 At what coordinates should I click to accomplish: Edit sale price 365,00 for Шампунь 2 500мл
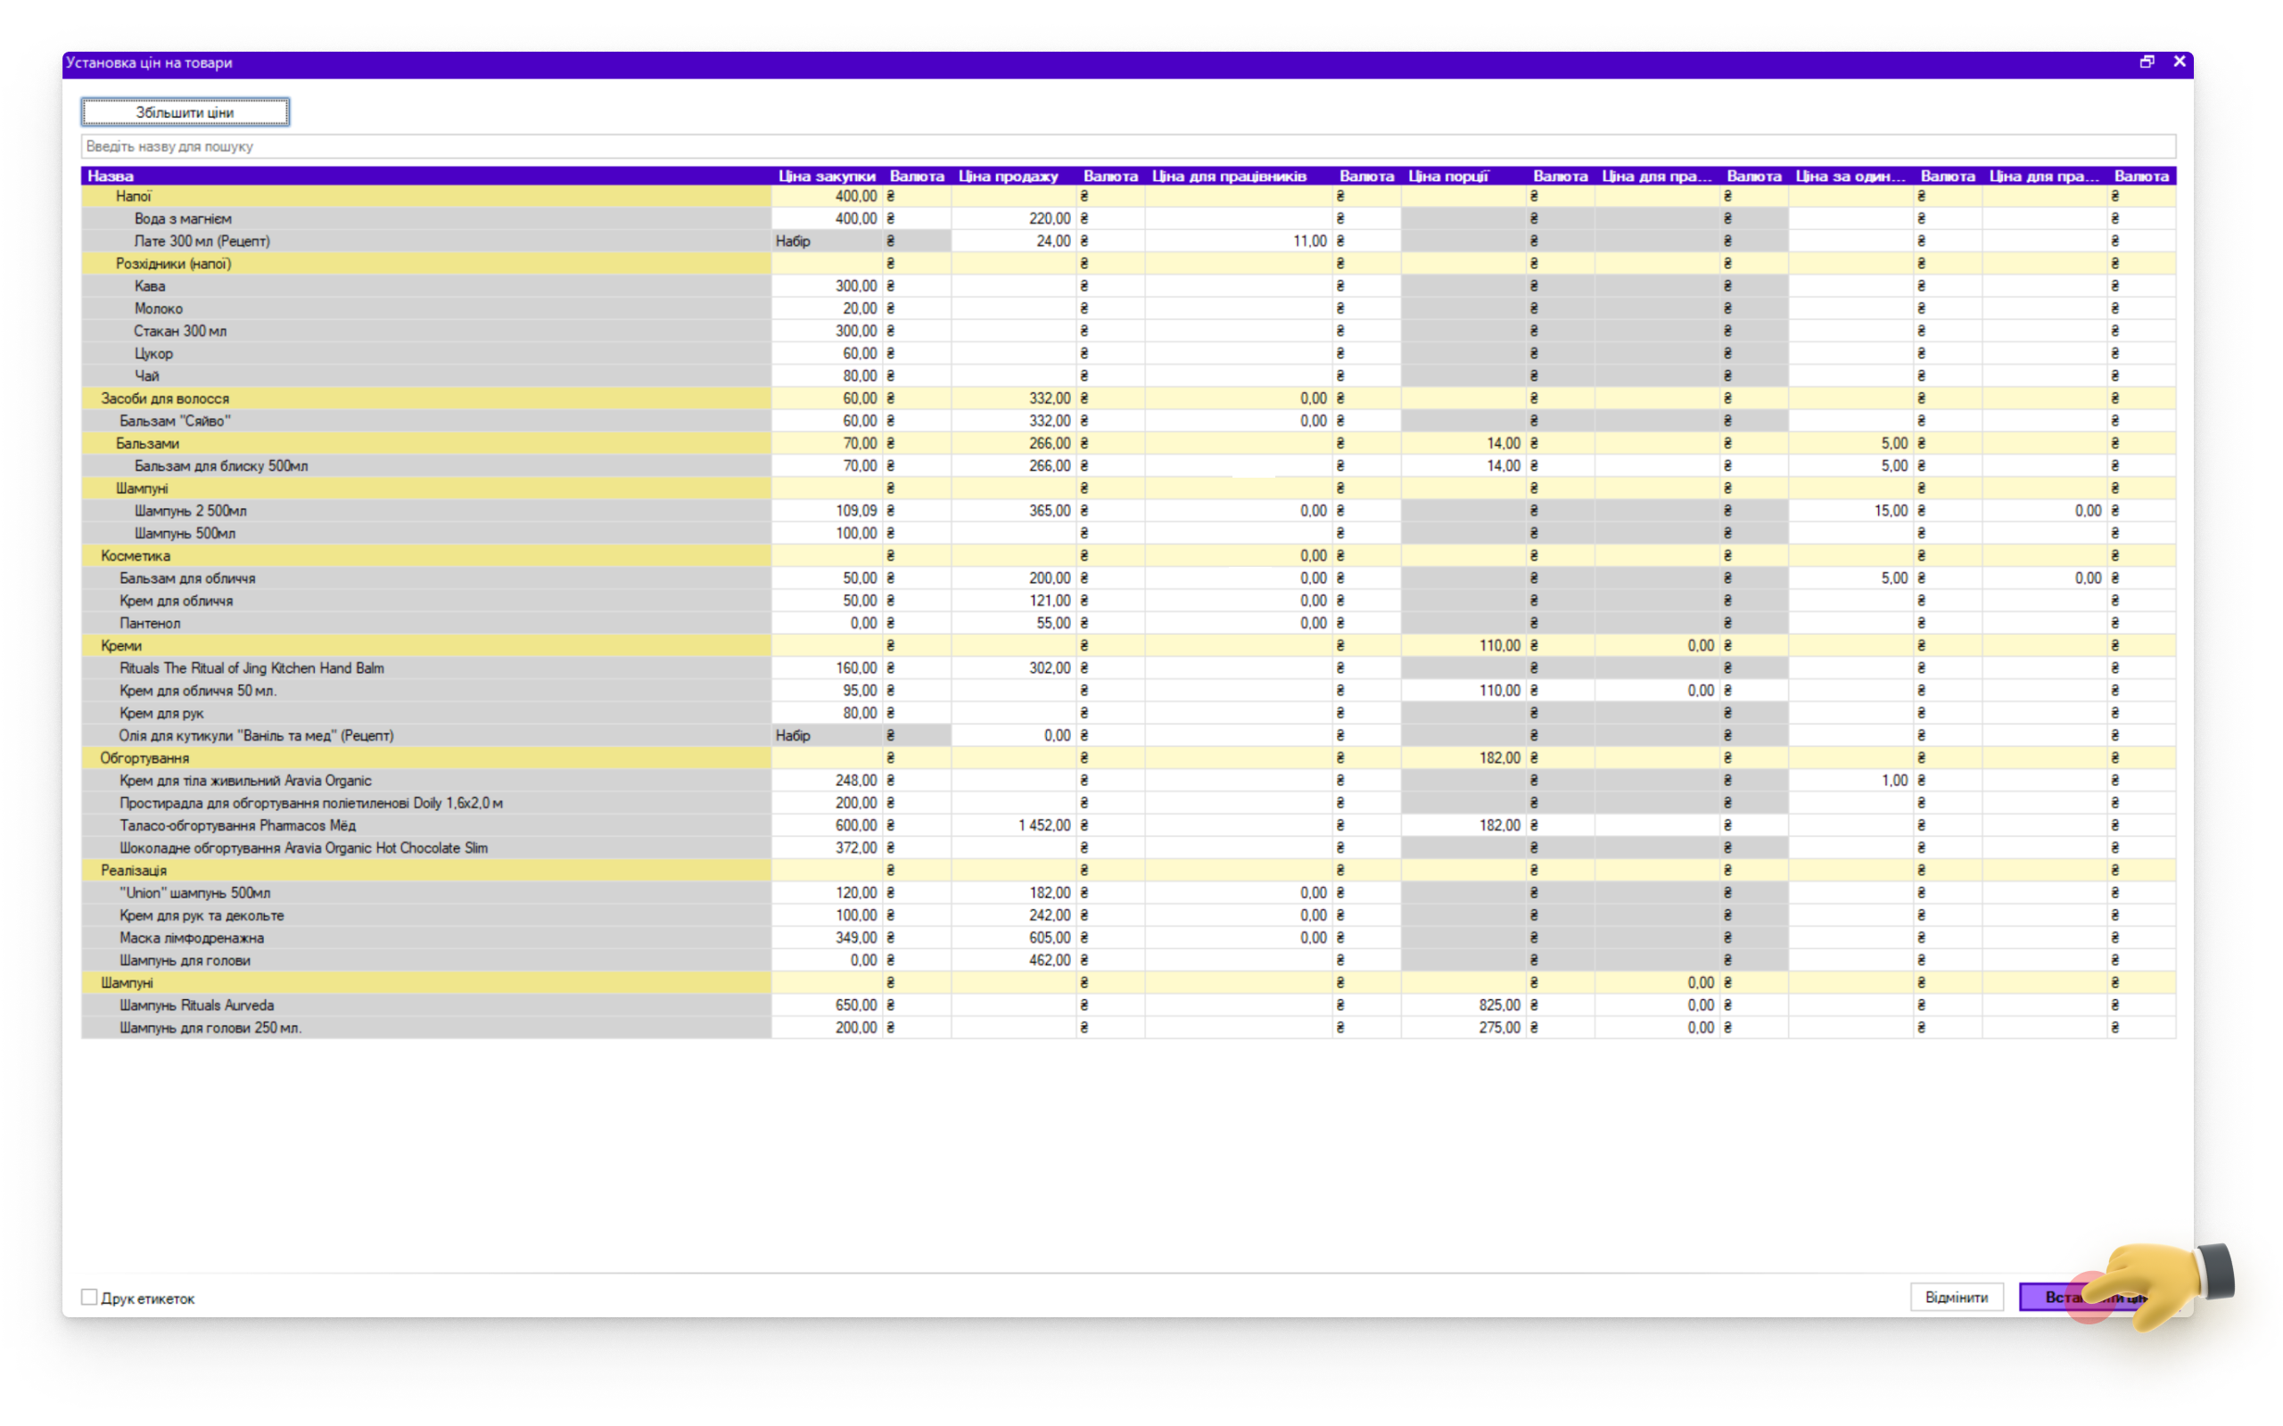tap(1013, 510)
